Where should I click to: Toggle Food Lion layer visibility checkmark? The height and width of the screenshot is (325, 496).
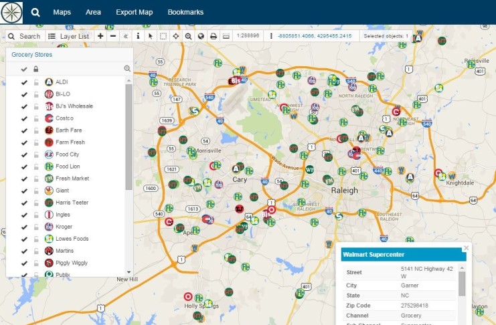pyautogui.click(x=24, y=167)
